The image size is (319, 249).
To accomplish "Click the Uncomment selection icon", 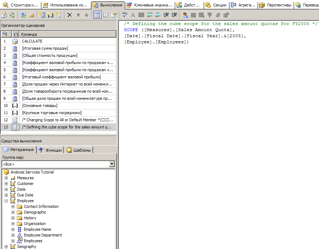I will pyautogui.click(x=158, y=15).
